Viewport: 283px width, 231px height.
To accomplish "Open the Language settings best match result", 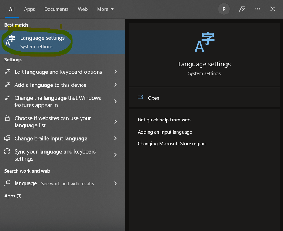I will click(x=62, y=42).
